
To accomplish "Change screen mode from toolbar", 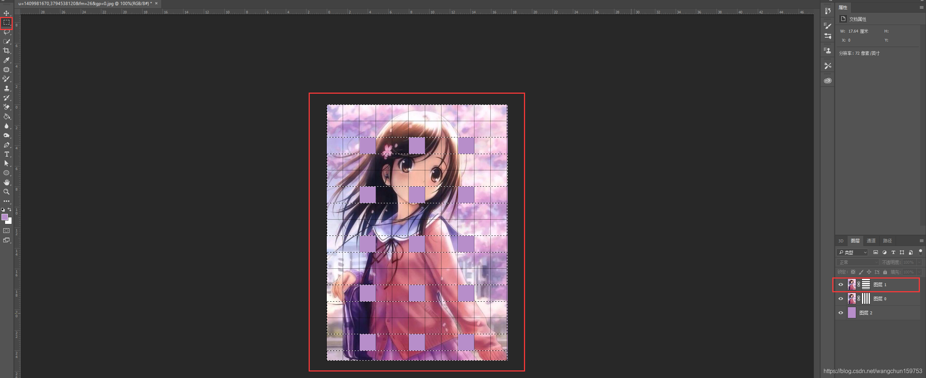I will click(7, 240).
